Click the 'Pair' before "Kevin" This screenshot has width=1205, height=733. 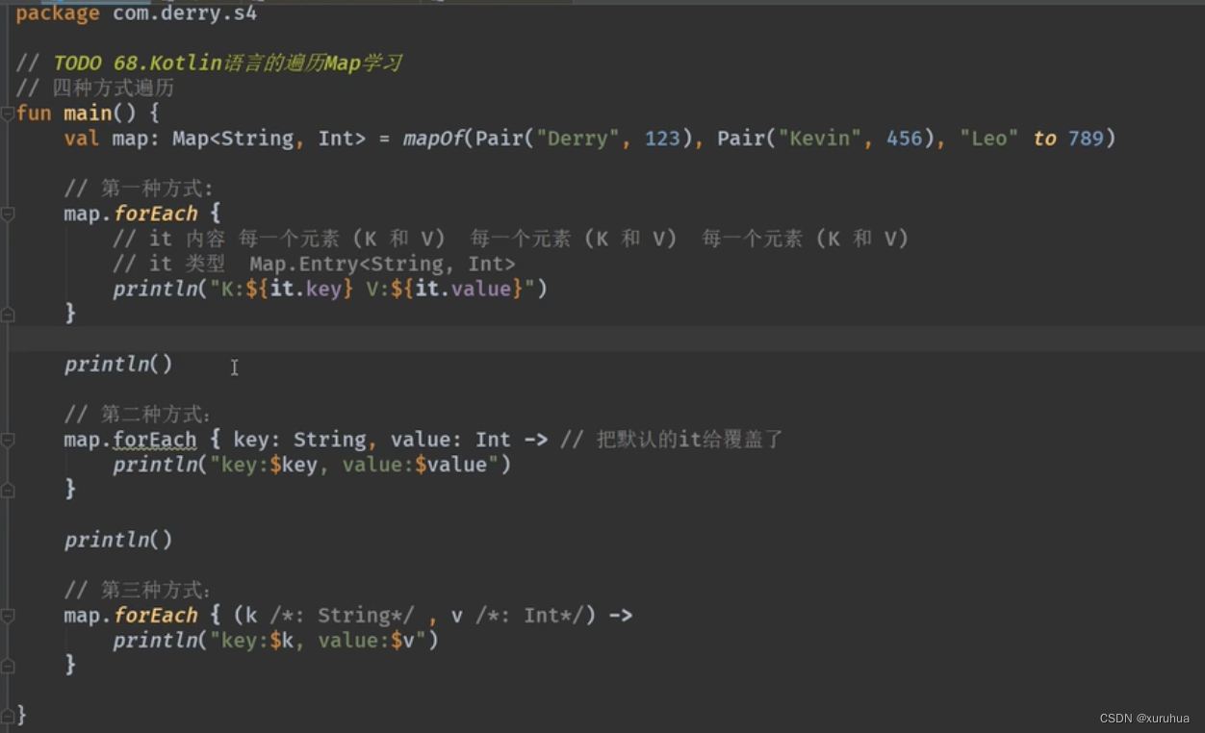[740, 139]
